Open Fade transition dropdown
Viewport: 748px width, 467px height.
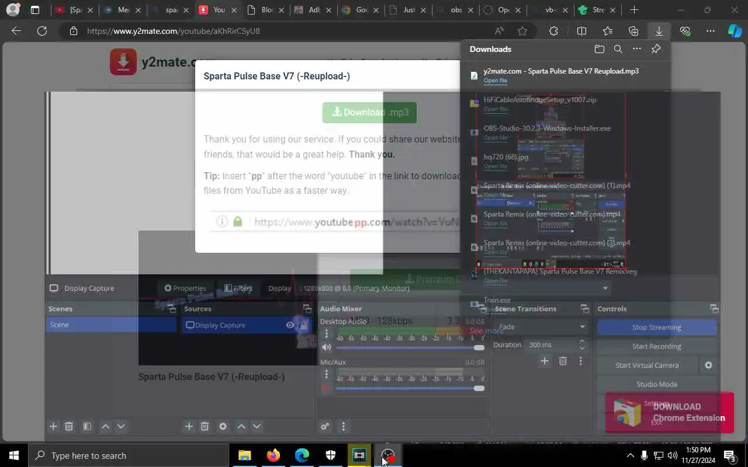(x=541, y=327)
